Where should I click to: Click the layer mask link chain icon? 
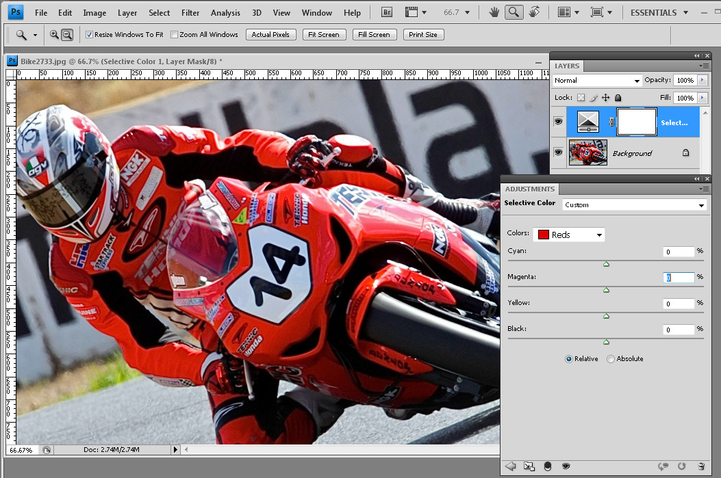pyautogui.click(x=611, y=122)
